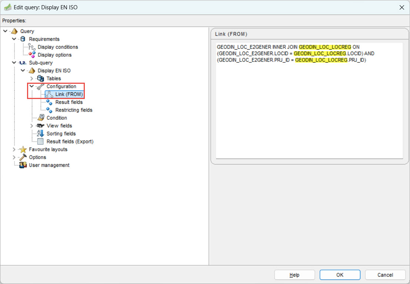Click the Help button
This screenshot has width=410, height=284.
[x=294, y=275]
